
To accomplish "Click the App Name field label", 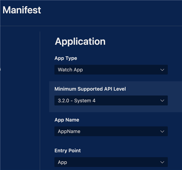I will [x=67, y=120].
